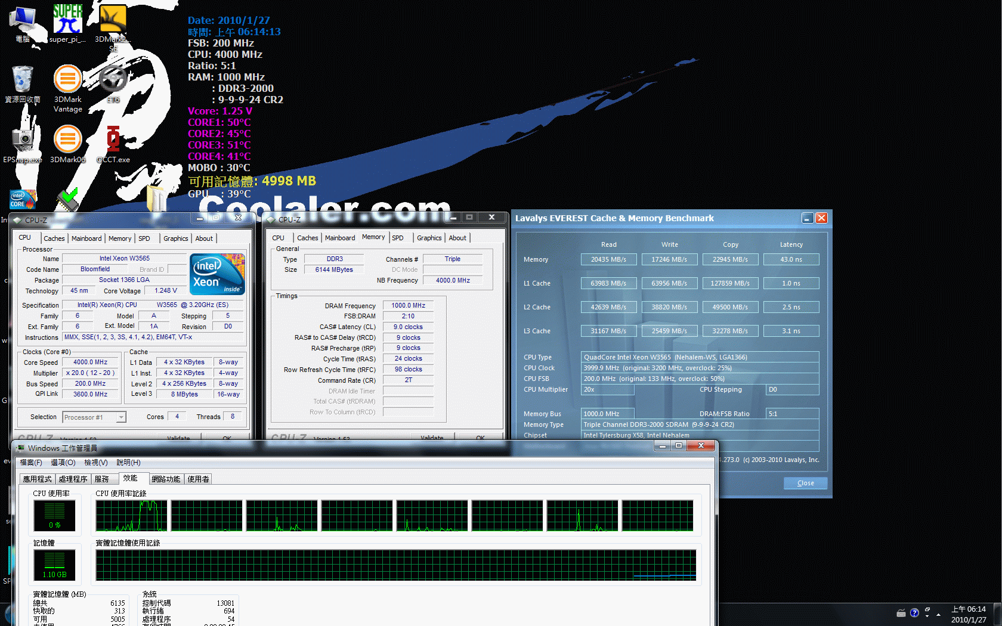
Task: Click the Intel Xeon inside logo in CPU-Z
Action: 217,274
